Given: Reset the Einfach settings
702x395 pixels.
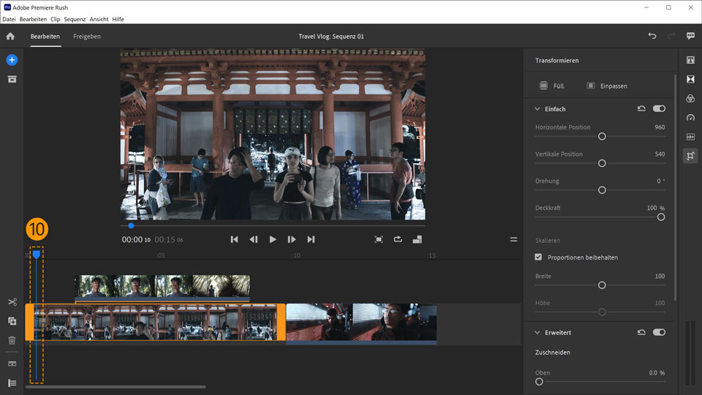Looking at the screenshot, I should (641, 109).
